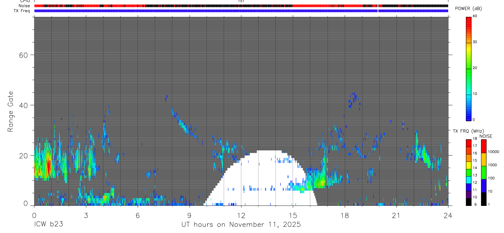Click the '21' tick on UT hours axis
504x233 pixels.
pyautogui.click(x=396, y=215)
